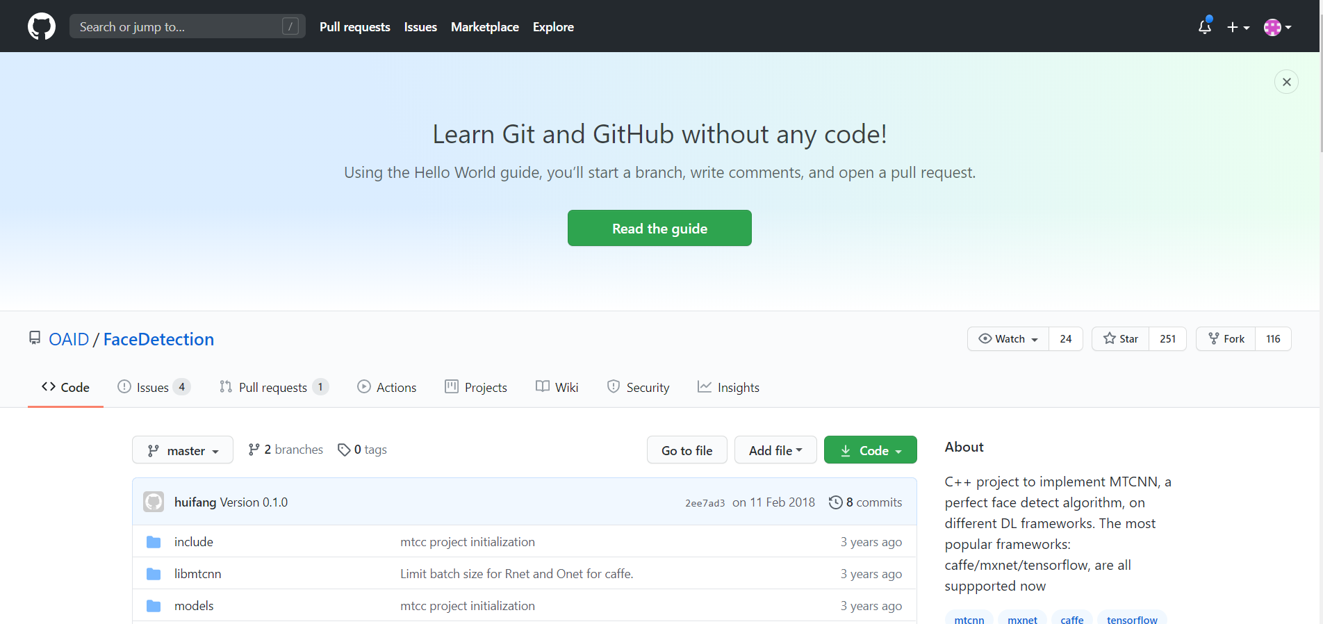Open the huifang author link
Screen dimensions: 1323x624
coord(195,502)
